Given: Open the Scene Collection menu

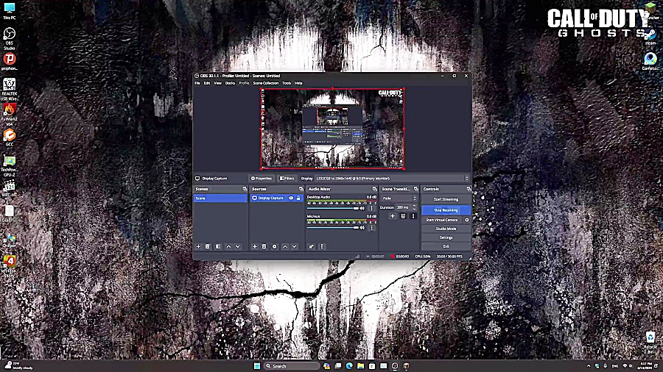Looking at the screenshot, I should pyautogui.click(x=265, y=83).
